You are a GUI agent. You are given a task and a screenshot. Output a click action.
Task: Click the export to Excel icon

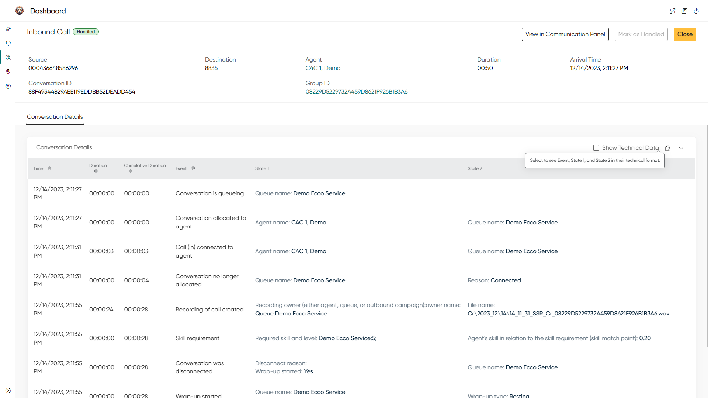click(667, 148)
